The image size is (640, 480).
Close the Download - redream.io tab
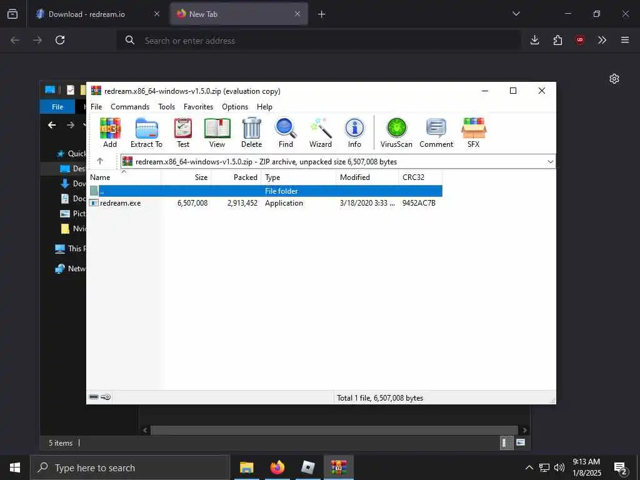coord(157,14)
